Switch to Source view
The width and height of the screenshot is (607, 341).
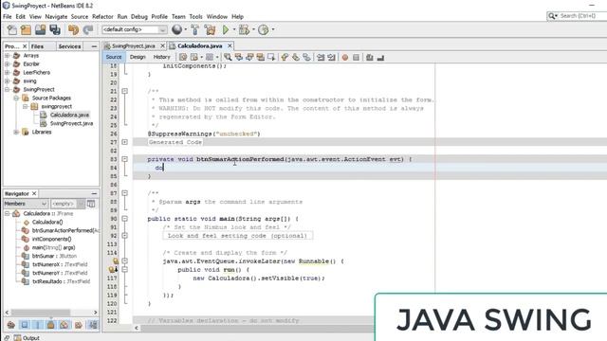pyautogui.click(x=114, y=57)
